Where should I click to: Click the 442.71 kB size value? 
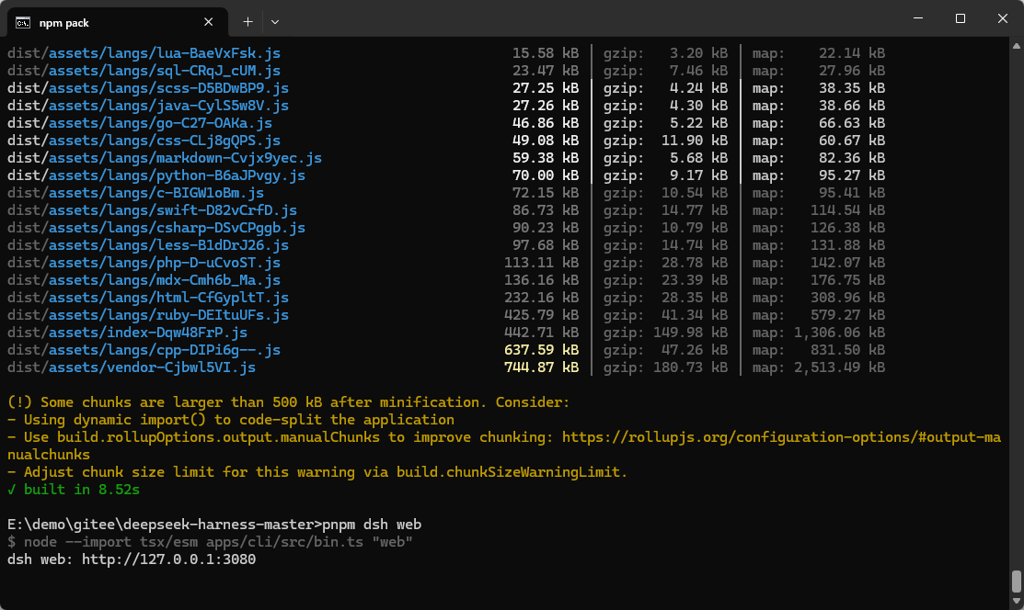click(541, 333)
